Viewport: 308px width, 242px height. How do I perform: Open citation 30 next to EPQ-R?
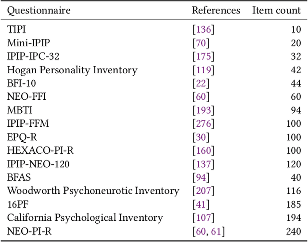[201, 137]
